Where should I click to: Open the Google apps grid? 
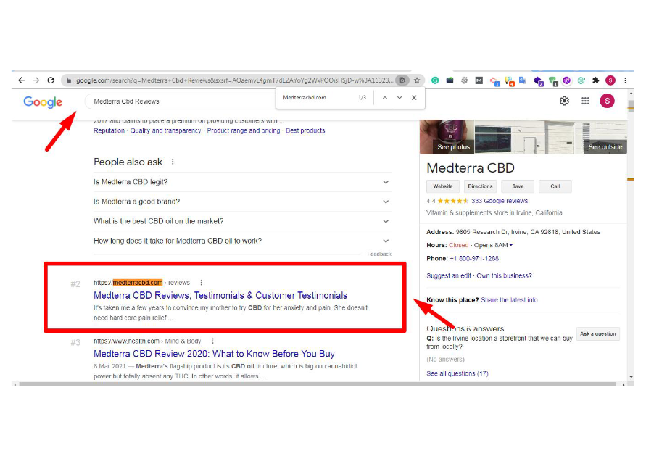[x=585, y=101]
